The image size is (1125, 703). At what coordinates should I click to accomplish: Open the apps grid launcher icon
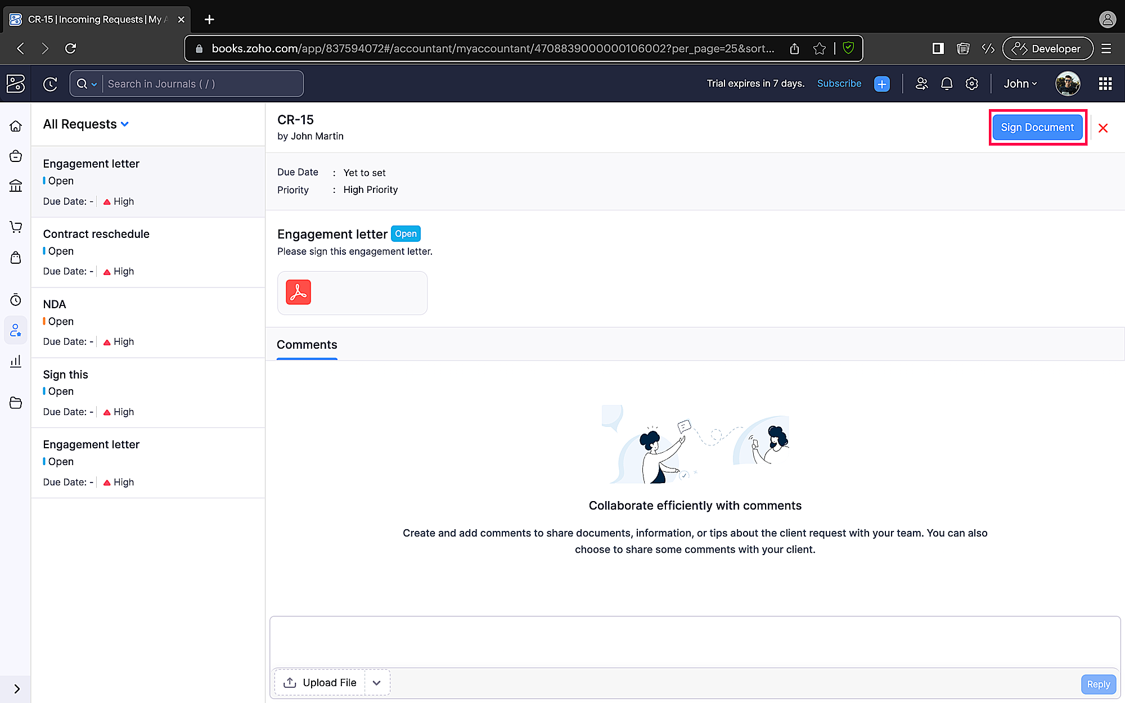1105,84
